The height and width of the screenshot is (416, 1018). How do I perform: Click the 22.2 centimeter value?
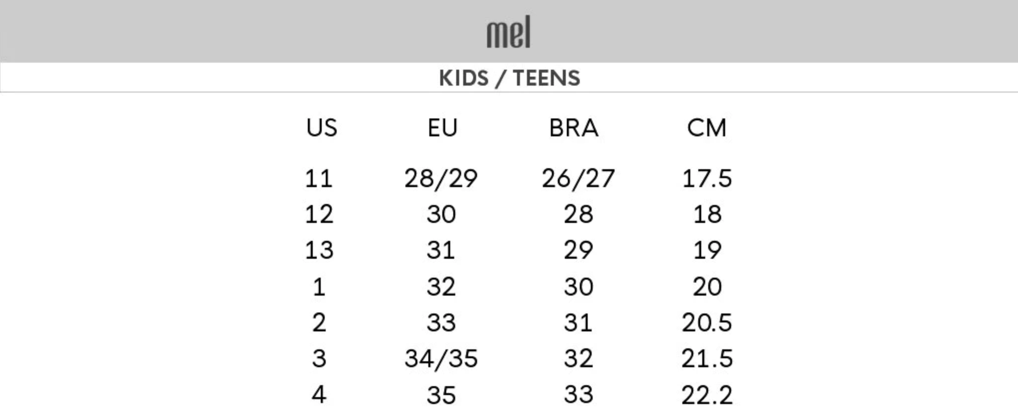point(707,395)
